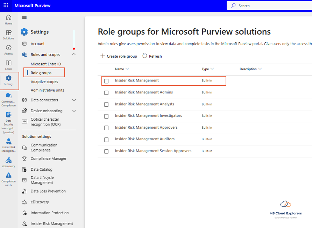
Task: Open Solutions in the left rail
Action: [8, 35]
